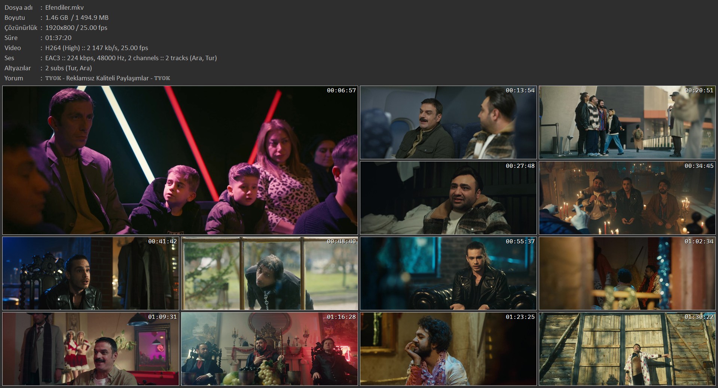Choose the wooden gate thumbnail at 01:30:22
Viewport: 718px width, 388px height.
[627, 349]
